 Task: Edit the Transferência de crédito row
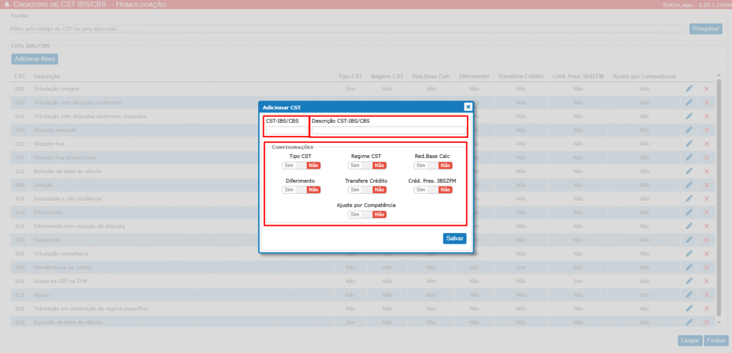[x=689, y=267]
